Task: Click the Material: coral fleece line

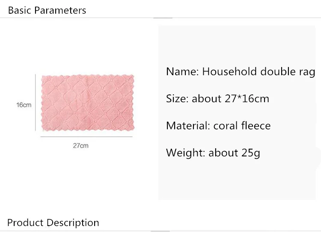Action: coord(218,126)
